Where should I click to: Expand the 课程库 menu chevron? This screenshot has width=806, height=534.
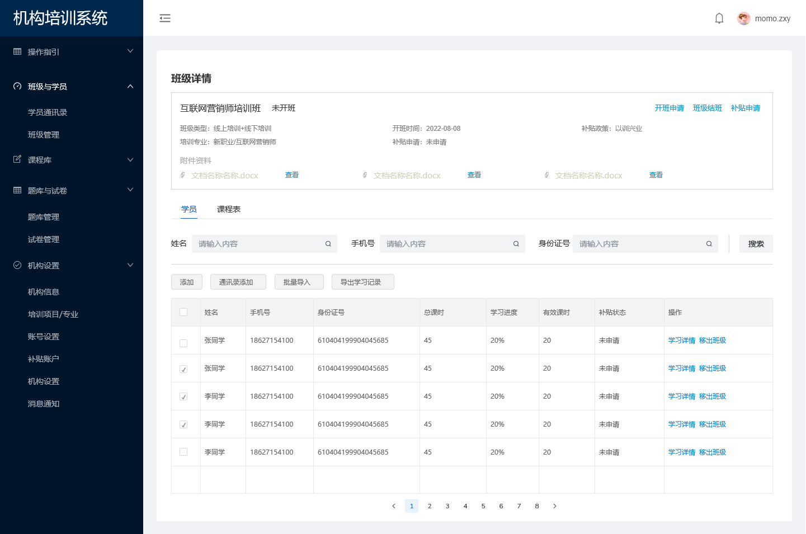click(x=130, y=159)
